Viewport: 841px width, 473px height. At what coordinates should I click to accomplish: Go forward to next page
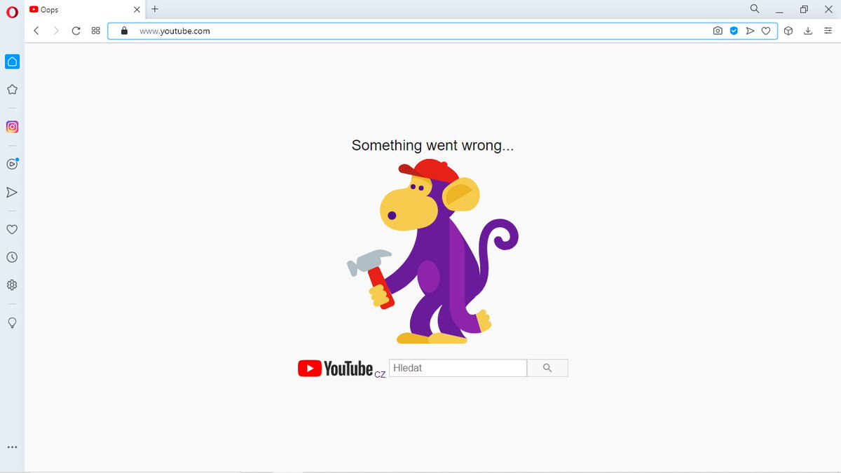56,31
